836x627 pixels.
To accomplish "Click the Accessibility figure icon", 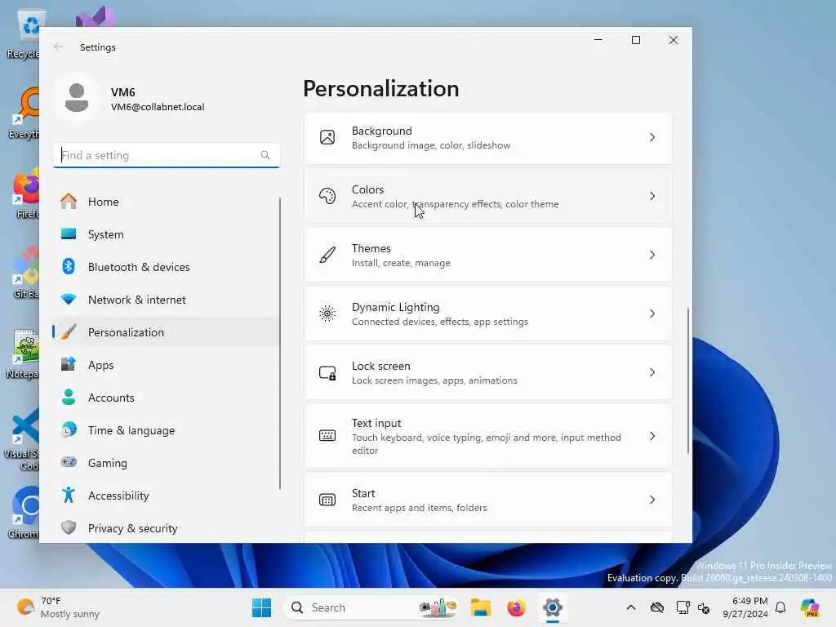I will 69,495.
